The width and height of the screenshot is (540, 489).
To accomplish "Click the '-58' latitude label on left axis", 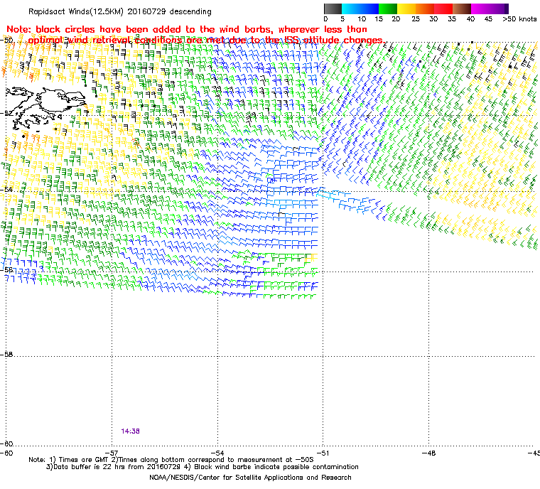I will point(8,354).
